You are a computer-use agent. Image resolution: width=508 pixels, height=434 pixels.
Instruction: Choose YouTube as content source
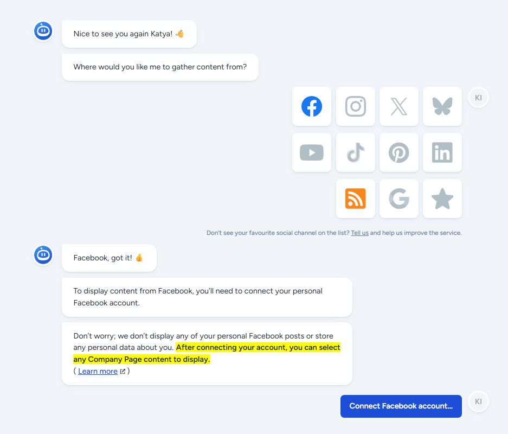click(312, 152)
